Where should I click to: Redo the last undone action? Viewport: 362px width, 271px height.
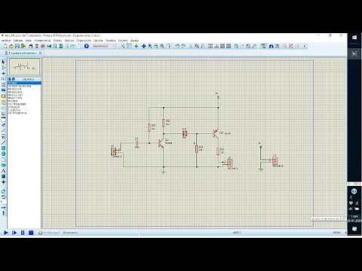point(183,46)
